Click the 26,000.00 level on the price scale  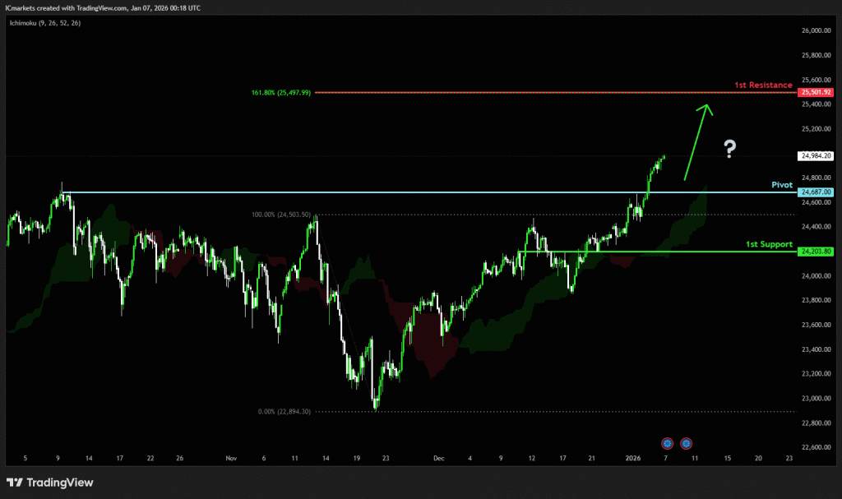pyautogui.click(x=816, y=31)
